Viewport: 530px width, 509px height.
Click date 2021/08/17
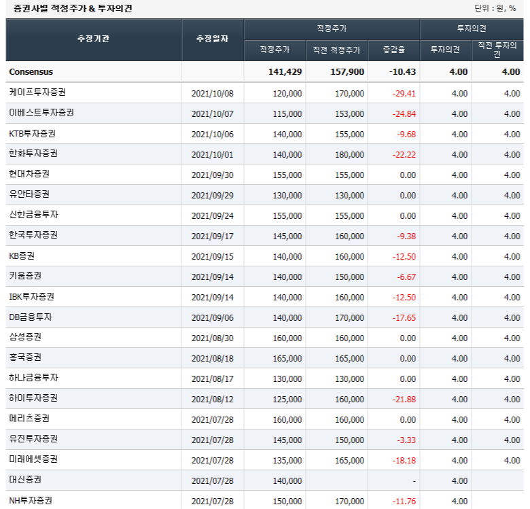point(212,379)
